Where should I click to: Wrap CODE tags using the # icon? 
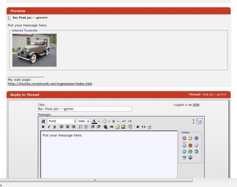click(138, 127)
